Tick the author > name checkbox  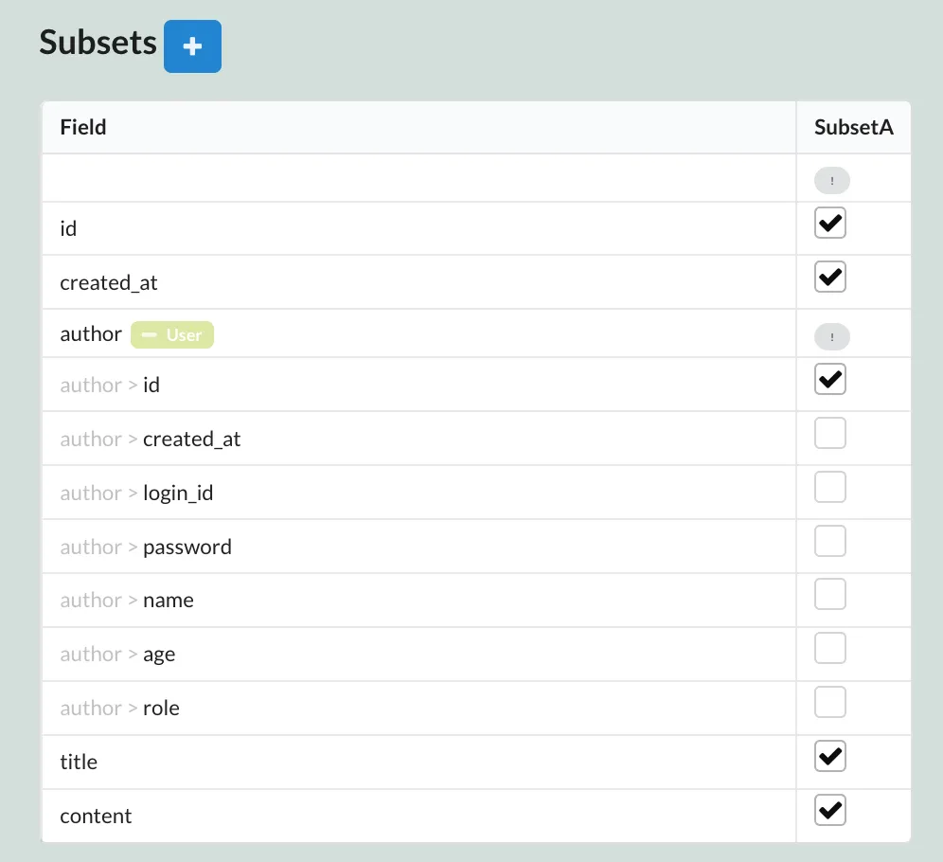tap(830, 595)
